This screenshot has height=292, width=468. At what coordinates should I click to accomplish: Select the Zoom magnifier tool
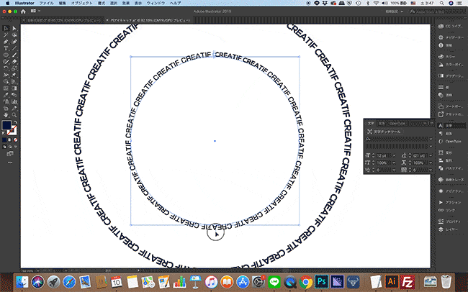(x=14, y=115)
